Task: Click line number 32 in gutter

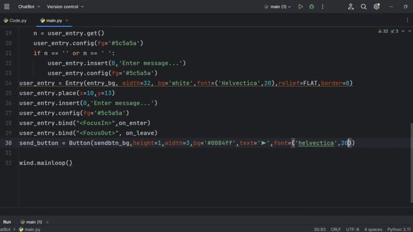Action: pyautogui.click(x=8, y=163)
